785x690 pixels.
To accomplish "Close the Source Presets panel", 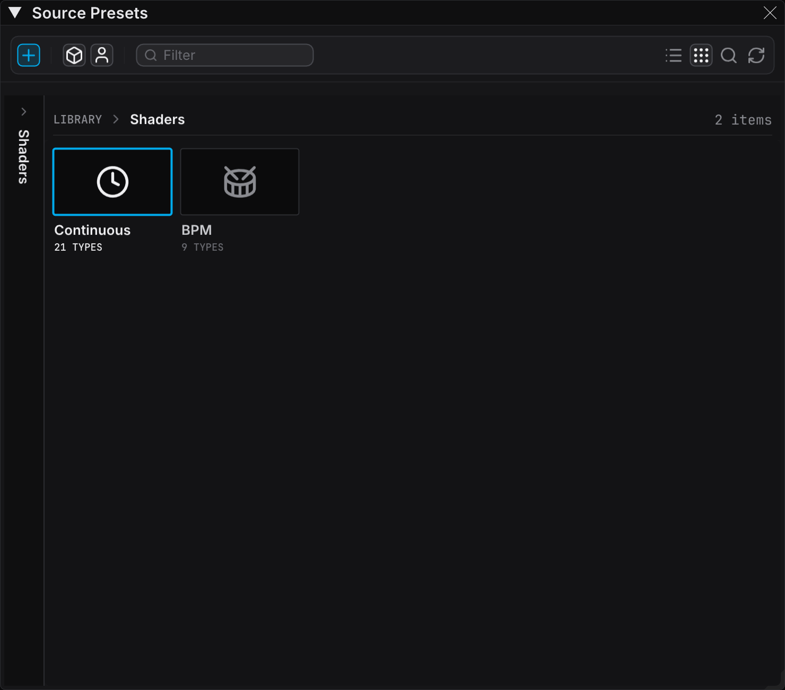I will tap(770, 13).
